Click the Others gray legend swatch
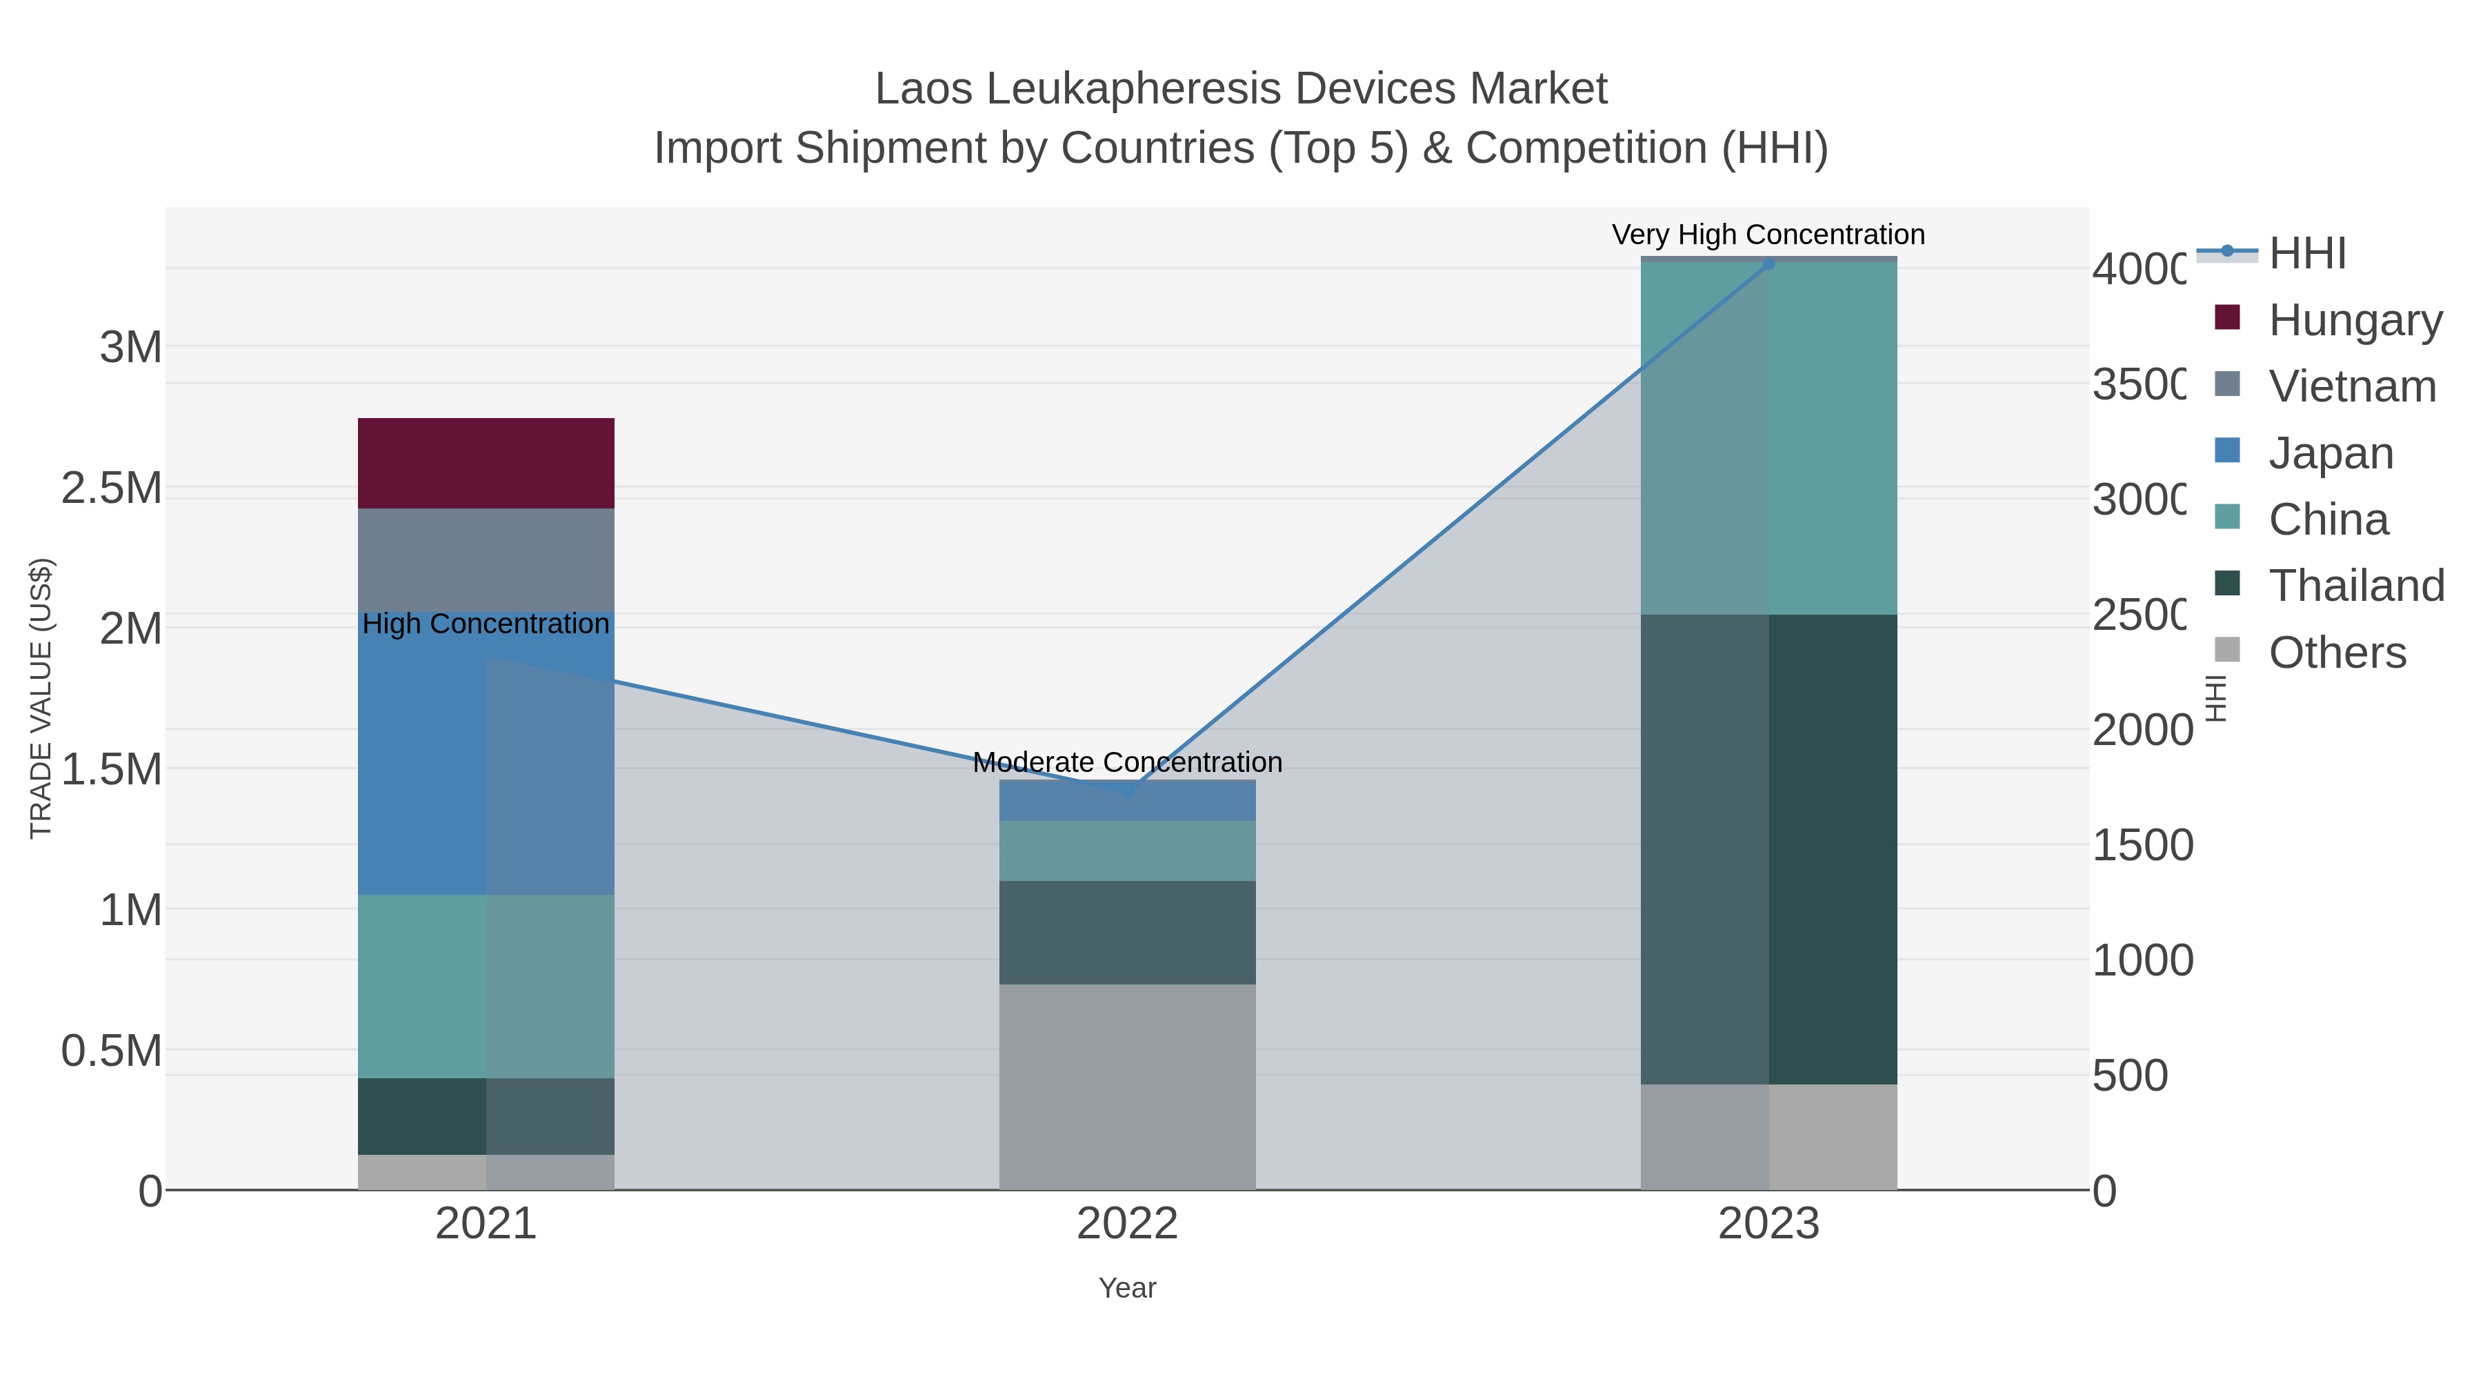 pyautogui.click(x=2228, y=650)
